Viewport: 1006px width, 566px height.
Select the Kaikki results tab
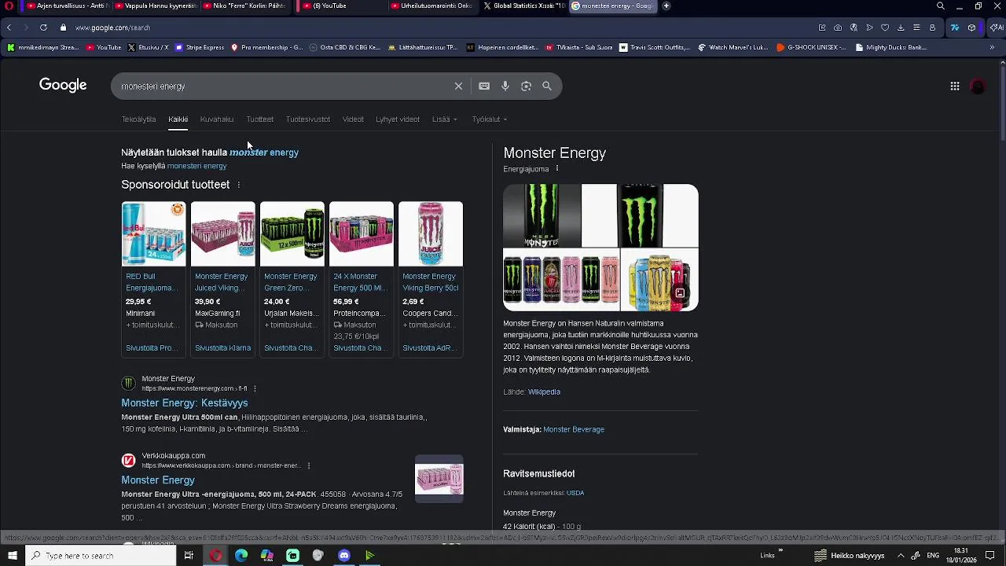click(x=178, y=119)
